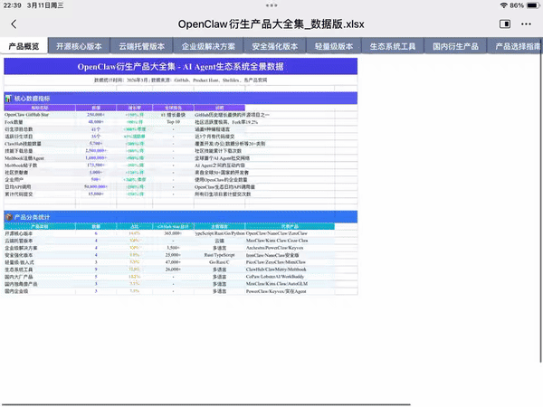The image size is (543, 407).
Task: Tap the 核心数据指标 section header
Action: [180, 99]
